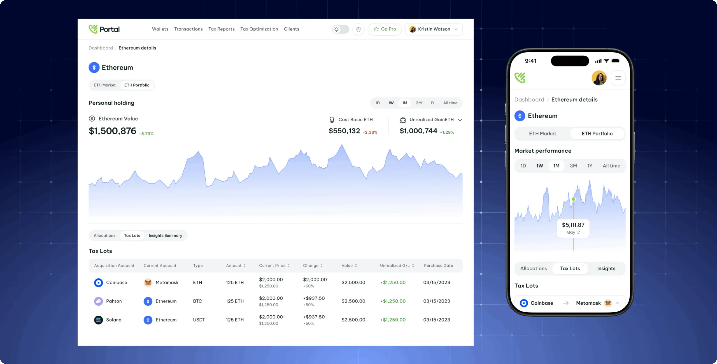Click the Portal logo in the top bar

(x=104, y=29)
